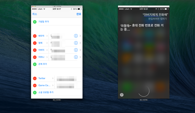The height and width of the screenshot is (113, 195).
Task: Tap red minus on 아버지 row
Action: point(35,50)
